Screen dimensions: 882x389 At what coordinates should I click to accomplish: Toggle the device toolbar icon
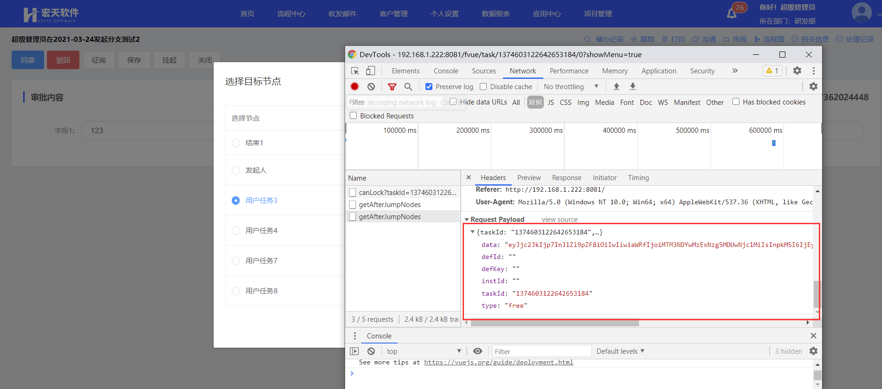[x=370, y=71]
